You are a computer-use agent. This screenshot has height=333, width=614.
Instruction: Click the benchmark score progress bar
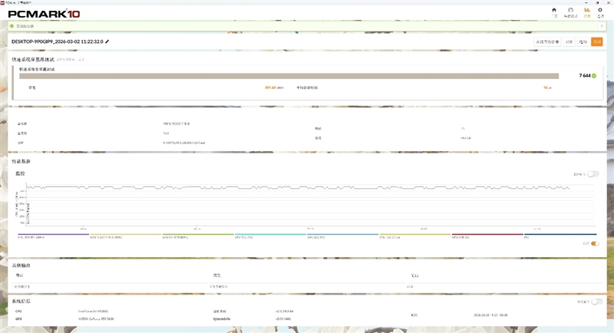(289, 76)
